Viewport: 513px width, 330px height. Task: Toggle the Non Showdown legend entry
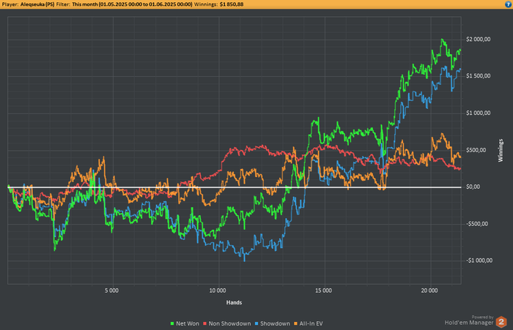(226, 323)
